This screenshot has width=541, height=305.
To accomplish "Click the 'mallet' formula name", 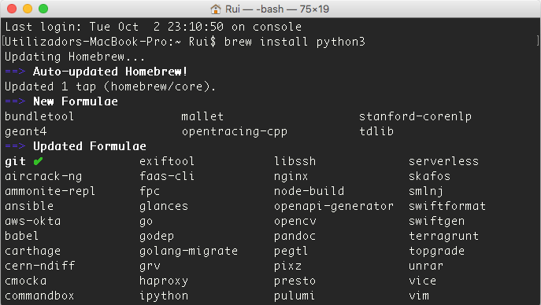I will [202, 116].
